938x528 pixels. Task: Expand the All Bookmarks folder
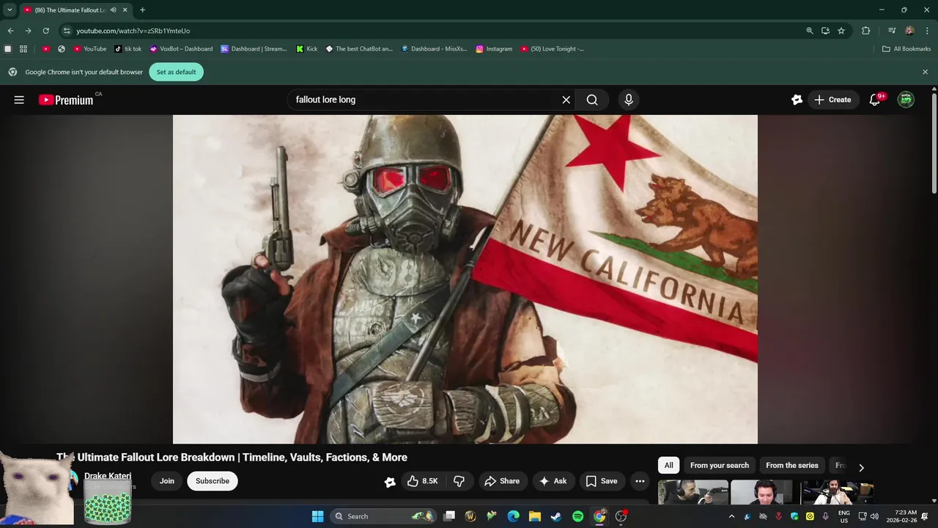point(906,49)
